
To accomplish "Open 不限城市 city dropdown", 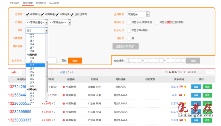I will click(x=60, y=22).
